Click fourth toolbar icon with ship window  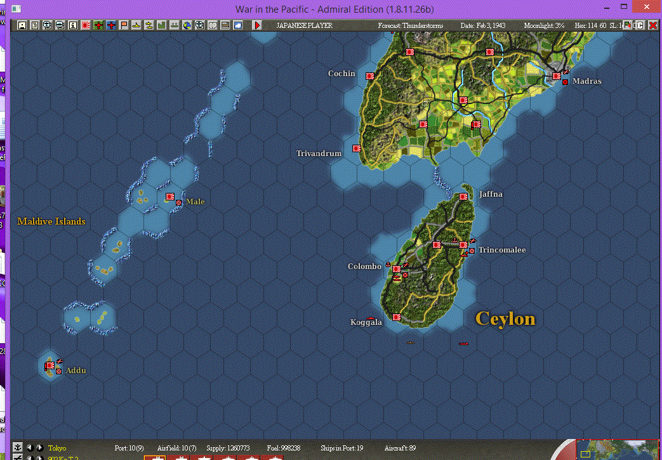(60, 25)
